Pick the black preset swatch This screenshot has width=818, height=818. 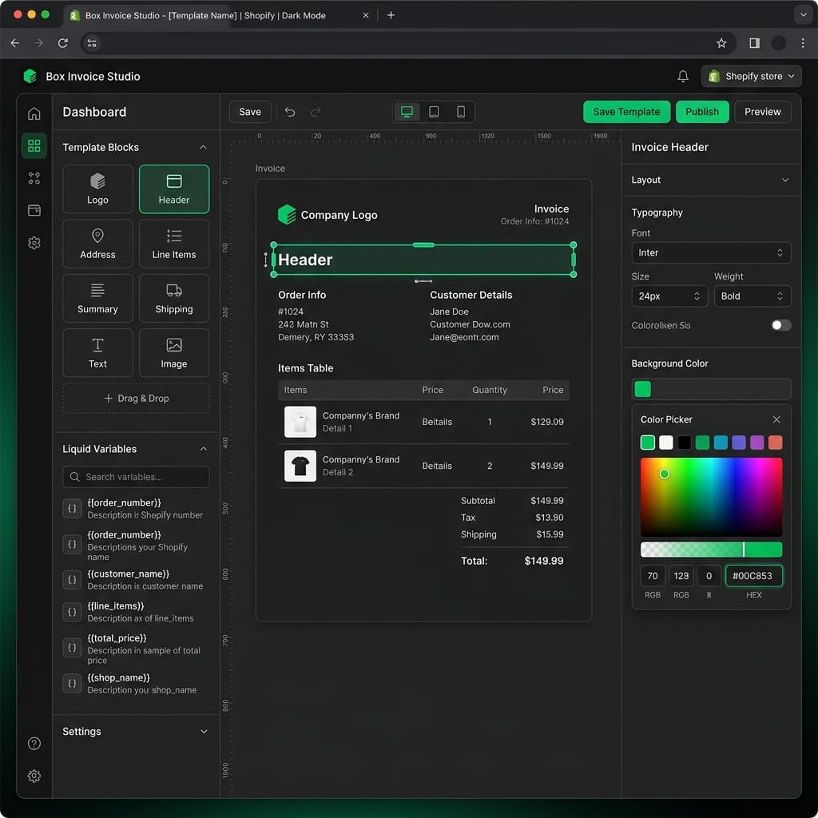click(684, 443)
